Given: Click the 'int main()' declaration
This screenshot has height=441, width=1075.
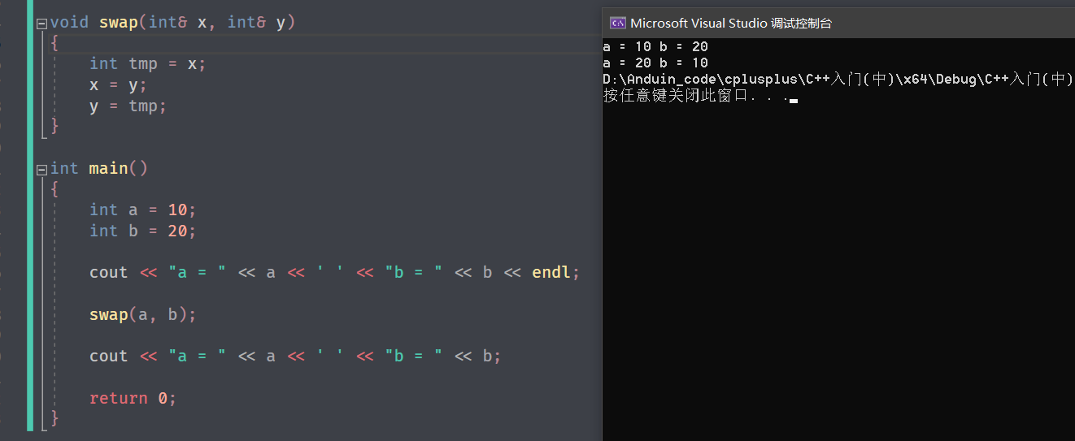Looking at the screenshot, I should click(99, 169).
